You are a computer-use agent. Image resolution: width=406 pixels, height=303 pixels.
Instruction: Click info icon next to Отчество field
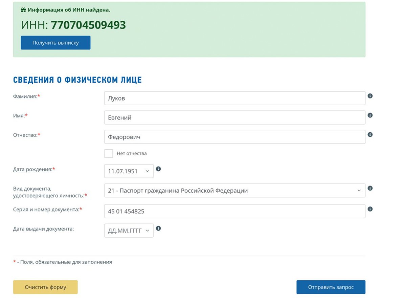pyautogui.click(x=370, y=135)
